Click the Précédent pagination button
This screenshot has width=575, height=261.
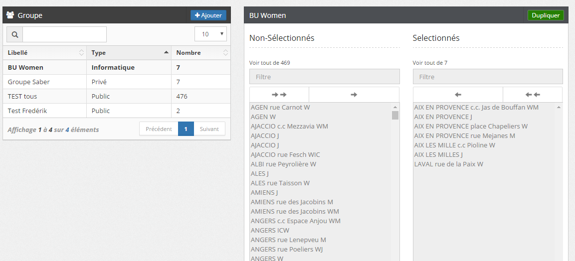159,129
